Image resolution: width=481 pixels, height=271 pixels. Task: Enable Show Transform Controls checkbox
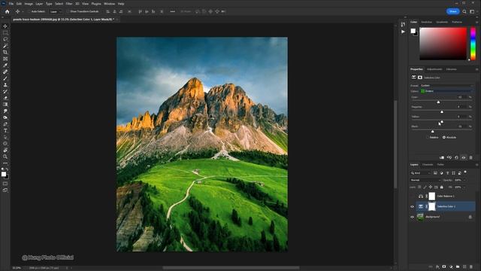(x=68, y=12)
